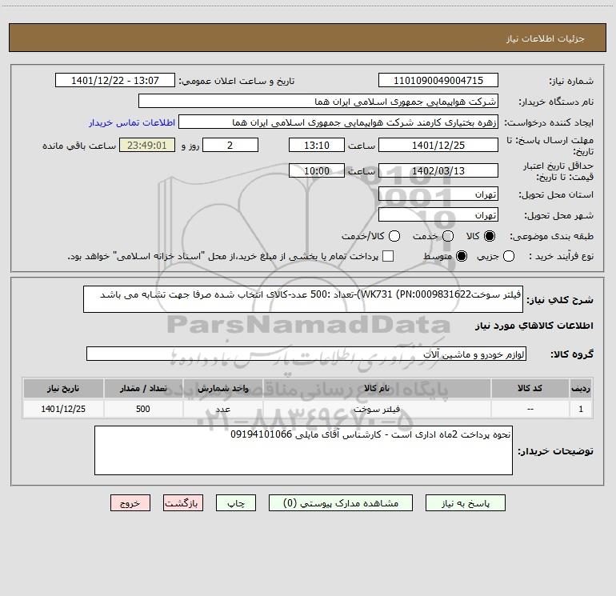This screenshot has width=616, height=596.
Task: Select the کالا/خدمت radio button
Action: click(x=394, y=236)
